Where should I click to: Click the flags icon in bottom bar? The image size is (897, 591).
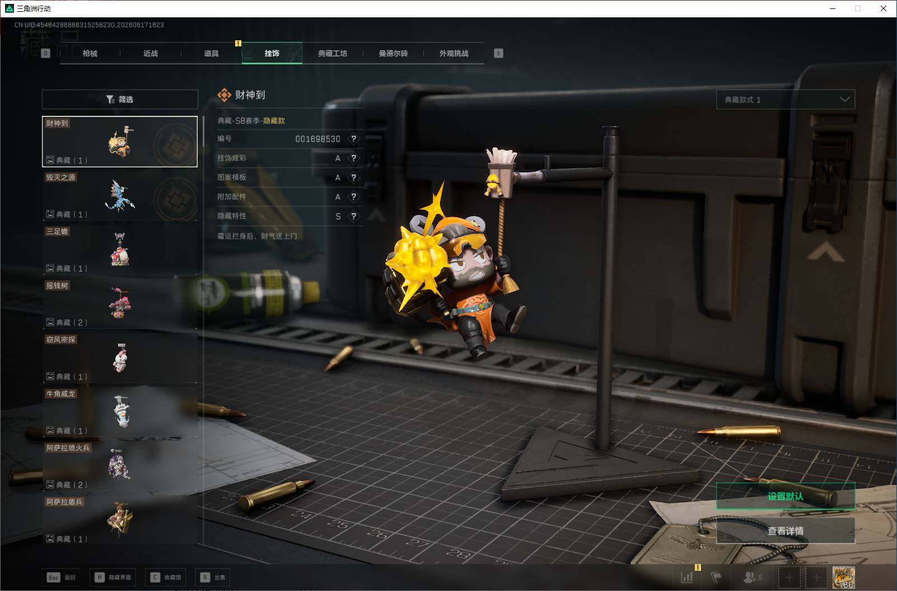click(x=716, y=578)
